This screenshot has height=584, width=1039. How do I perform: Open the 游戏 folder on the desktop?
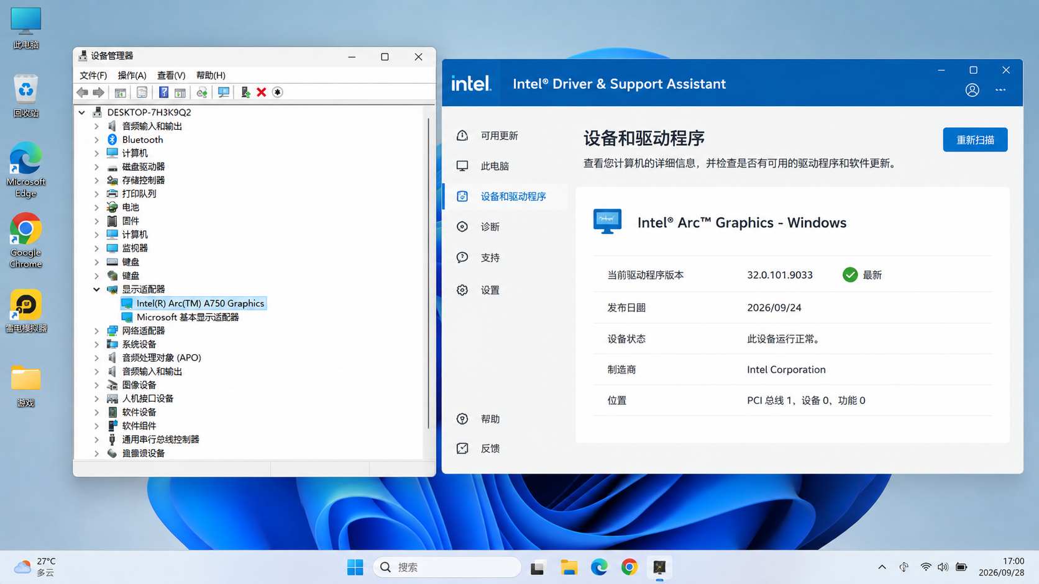pyautogui.click(x=25, y=386)
